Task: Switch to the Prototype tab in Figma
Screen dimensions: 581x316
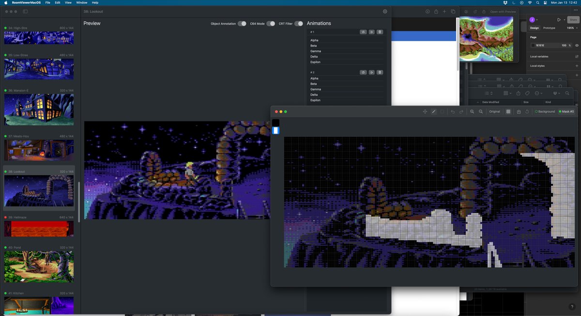Action: (x=549, y=28)
